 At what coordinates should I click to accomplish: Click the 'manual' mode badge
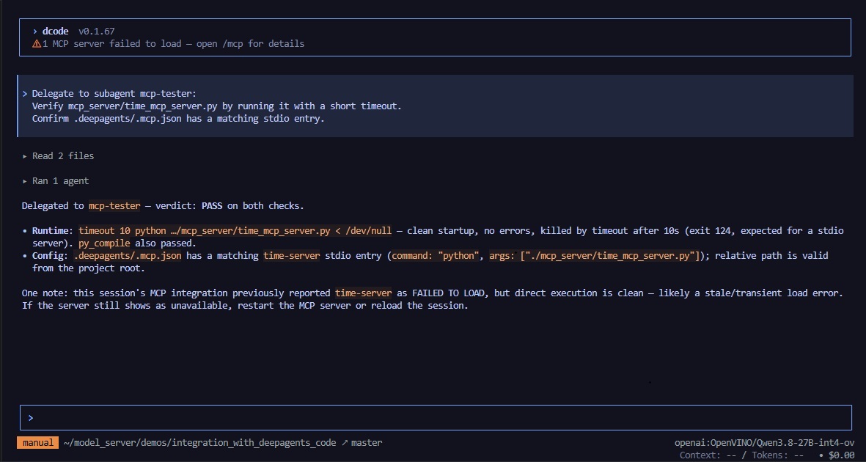point(37,443)
